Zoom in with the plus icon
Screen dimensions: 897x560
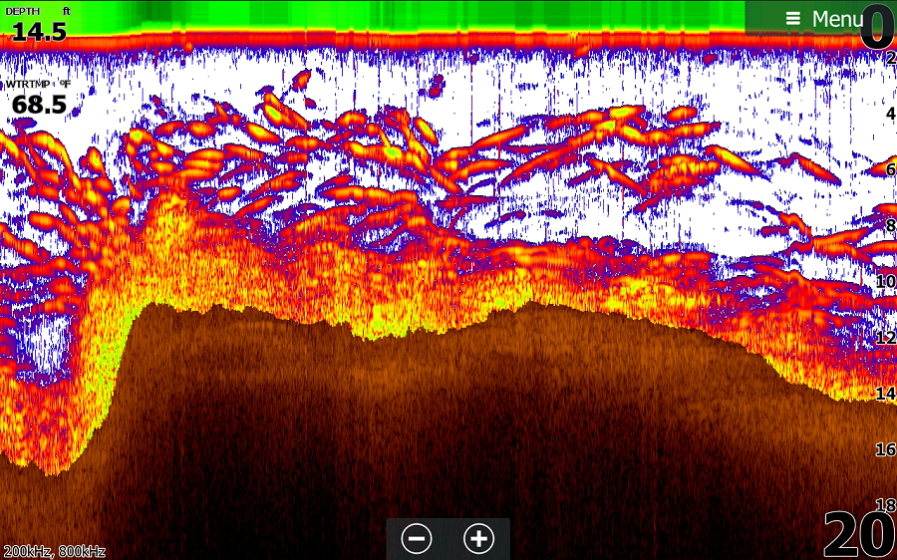(479, 539)
